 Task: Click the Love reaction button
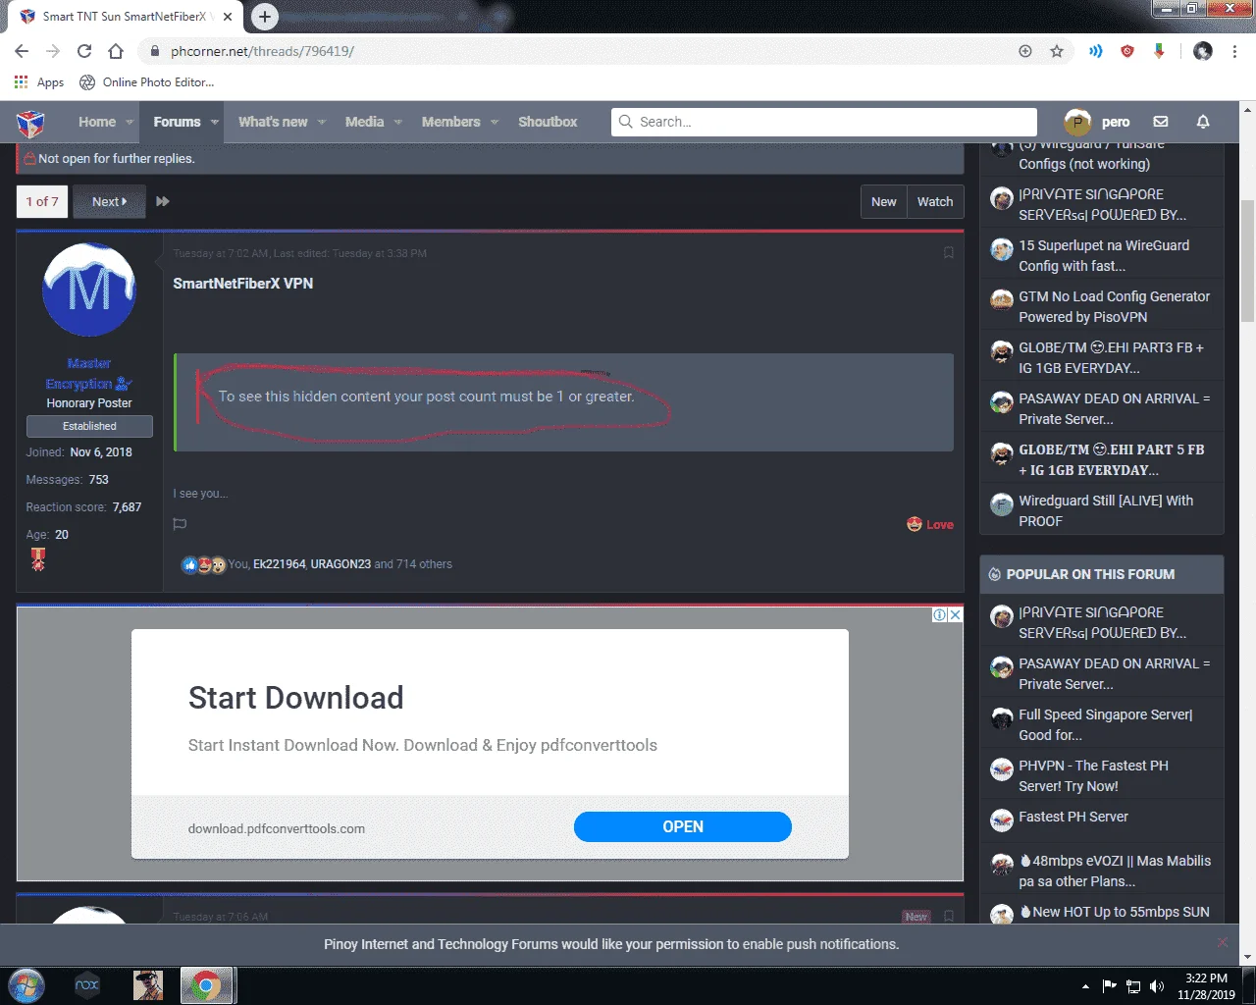pos(930,524)
